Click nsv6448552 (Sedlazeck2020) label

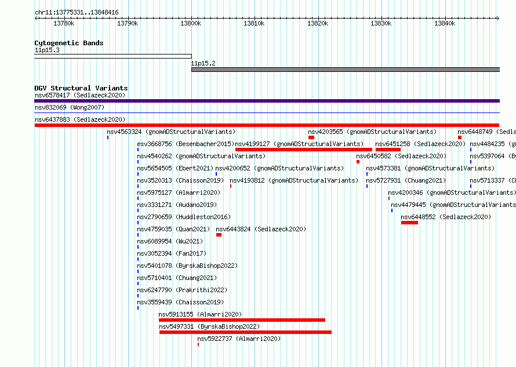tap(446, 217)
